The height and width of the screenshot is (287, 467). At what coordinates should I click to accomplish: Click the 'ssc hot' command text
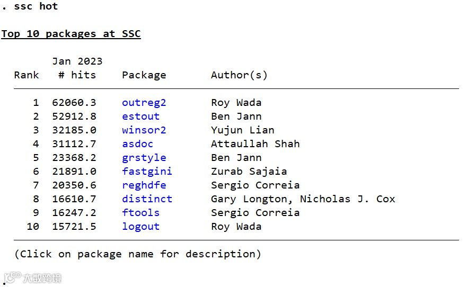pyautogui.click(x=36, y=6)
